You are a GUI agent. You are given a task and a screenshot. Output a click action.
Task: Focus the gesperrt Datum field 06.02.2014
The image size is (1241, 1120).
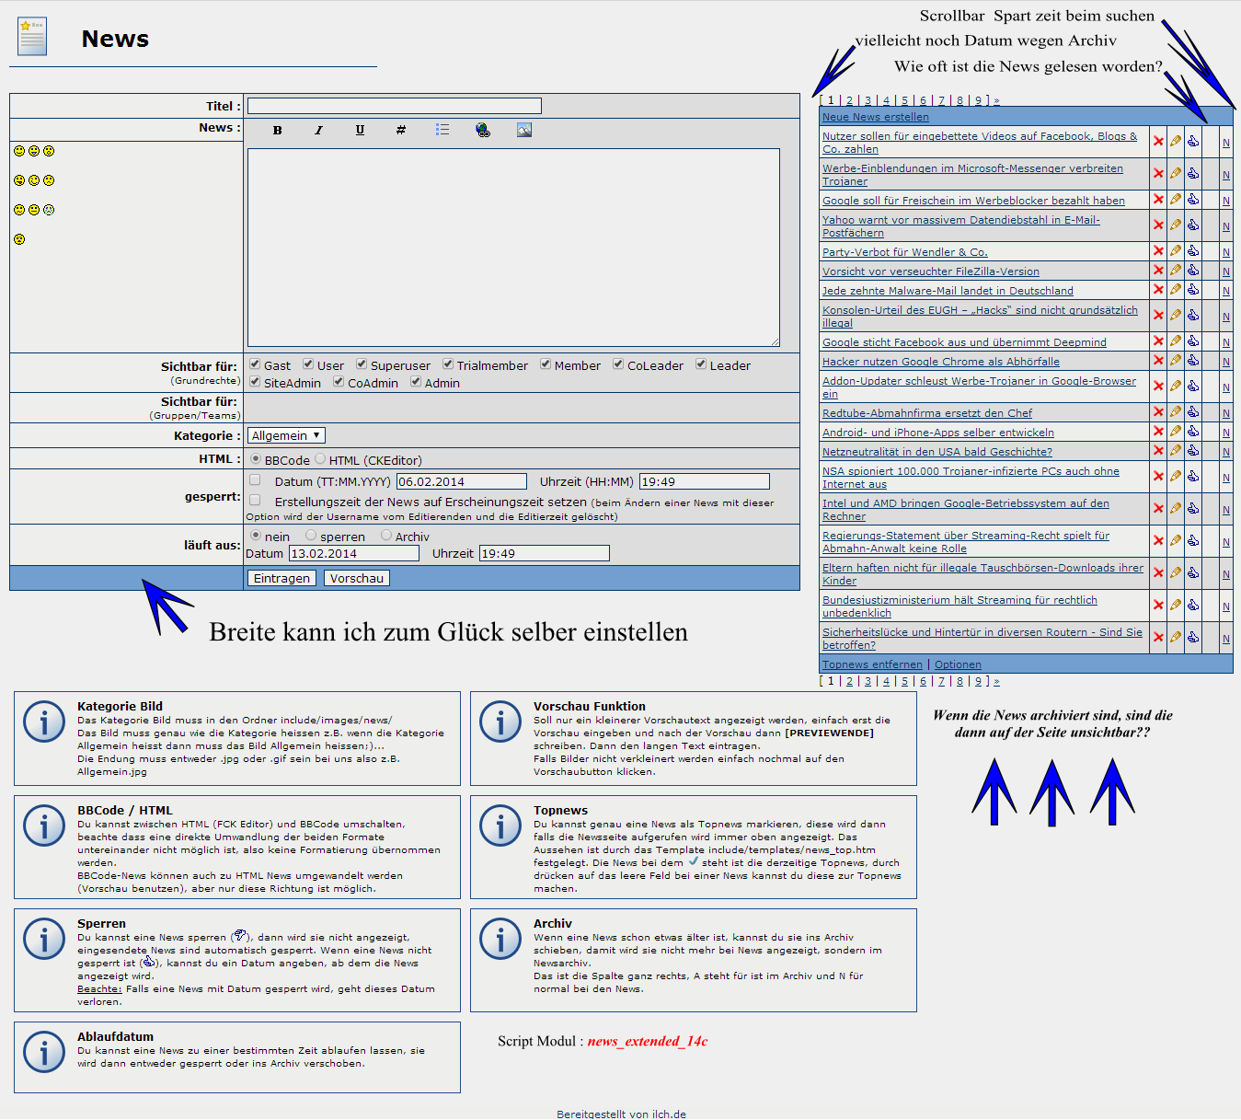(462, 481)
